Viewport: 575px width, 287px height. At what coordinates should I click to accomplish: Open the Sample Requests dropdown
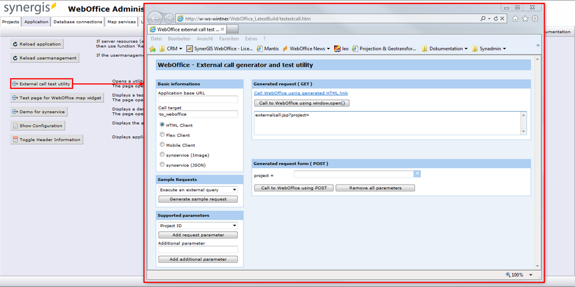pyautogui.click(x=198, y=190)
